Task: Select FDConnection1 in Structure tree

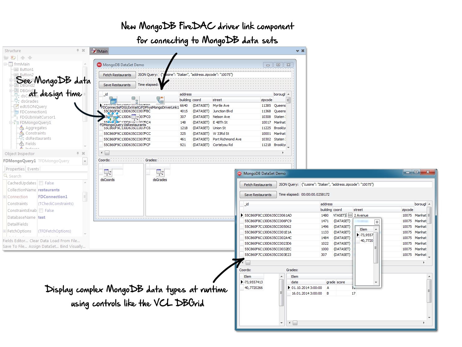Action: (33, 112)
